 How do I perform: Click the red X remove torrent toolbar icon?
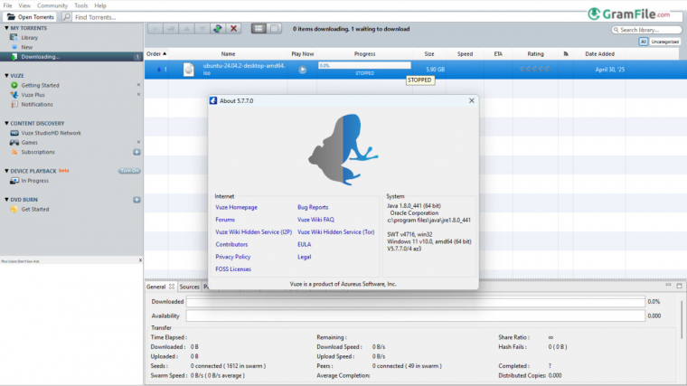pyautogui.click(x=234, y=29)
